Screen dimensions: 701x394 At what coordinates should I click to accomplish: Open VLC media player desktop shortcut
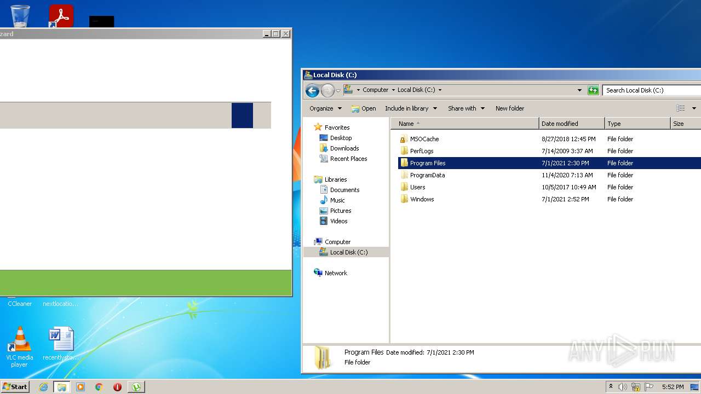(20, 346)
